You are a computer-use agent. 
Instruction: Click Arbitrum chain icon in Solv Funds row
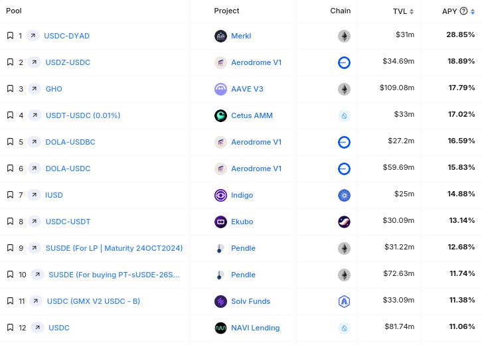344,301
